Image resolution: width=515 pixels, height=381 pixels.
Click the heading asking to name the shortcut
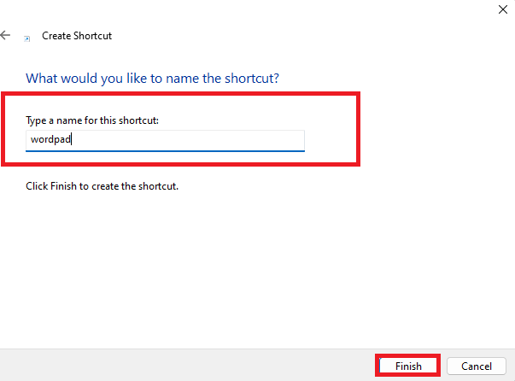pos(152,79)
